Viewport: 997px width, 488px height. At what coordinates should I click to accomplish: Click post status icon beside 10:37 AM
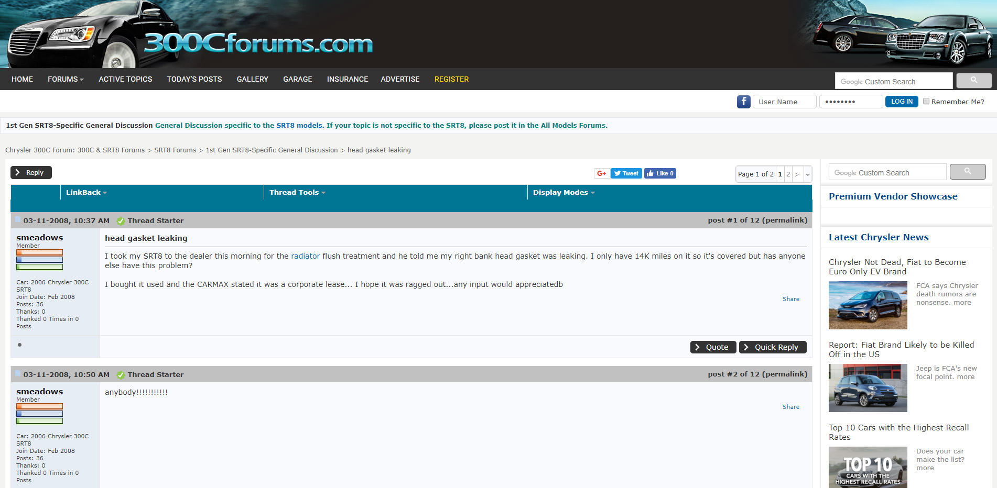(18, 220)
